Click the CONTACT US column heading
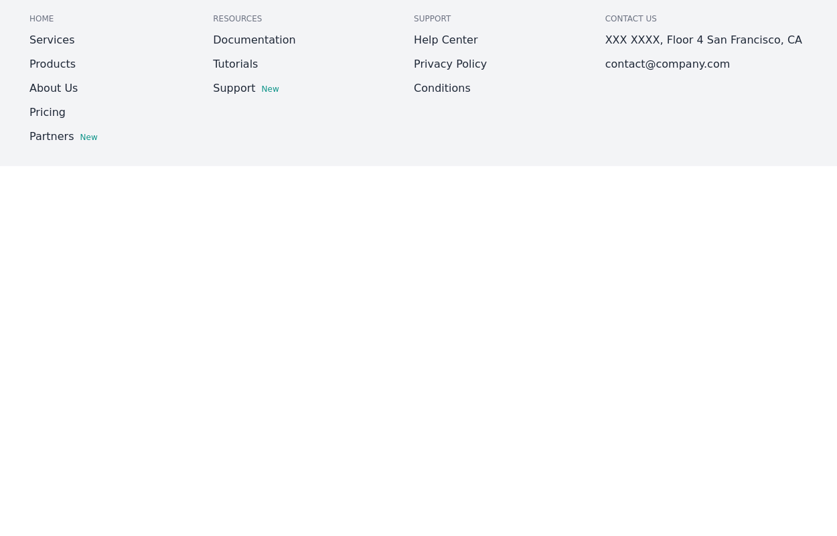This screenshot has width=837, height=536. coord(630,19)
